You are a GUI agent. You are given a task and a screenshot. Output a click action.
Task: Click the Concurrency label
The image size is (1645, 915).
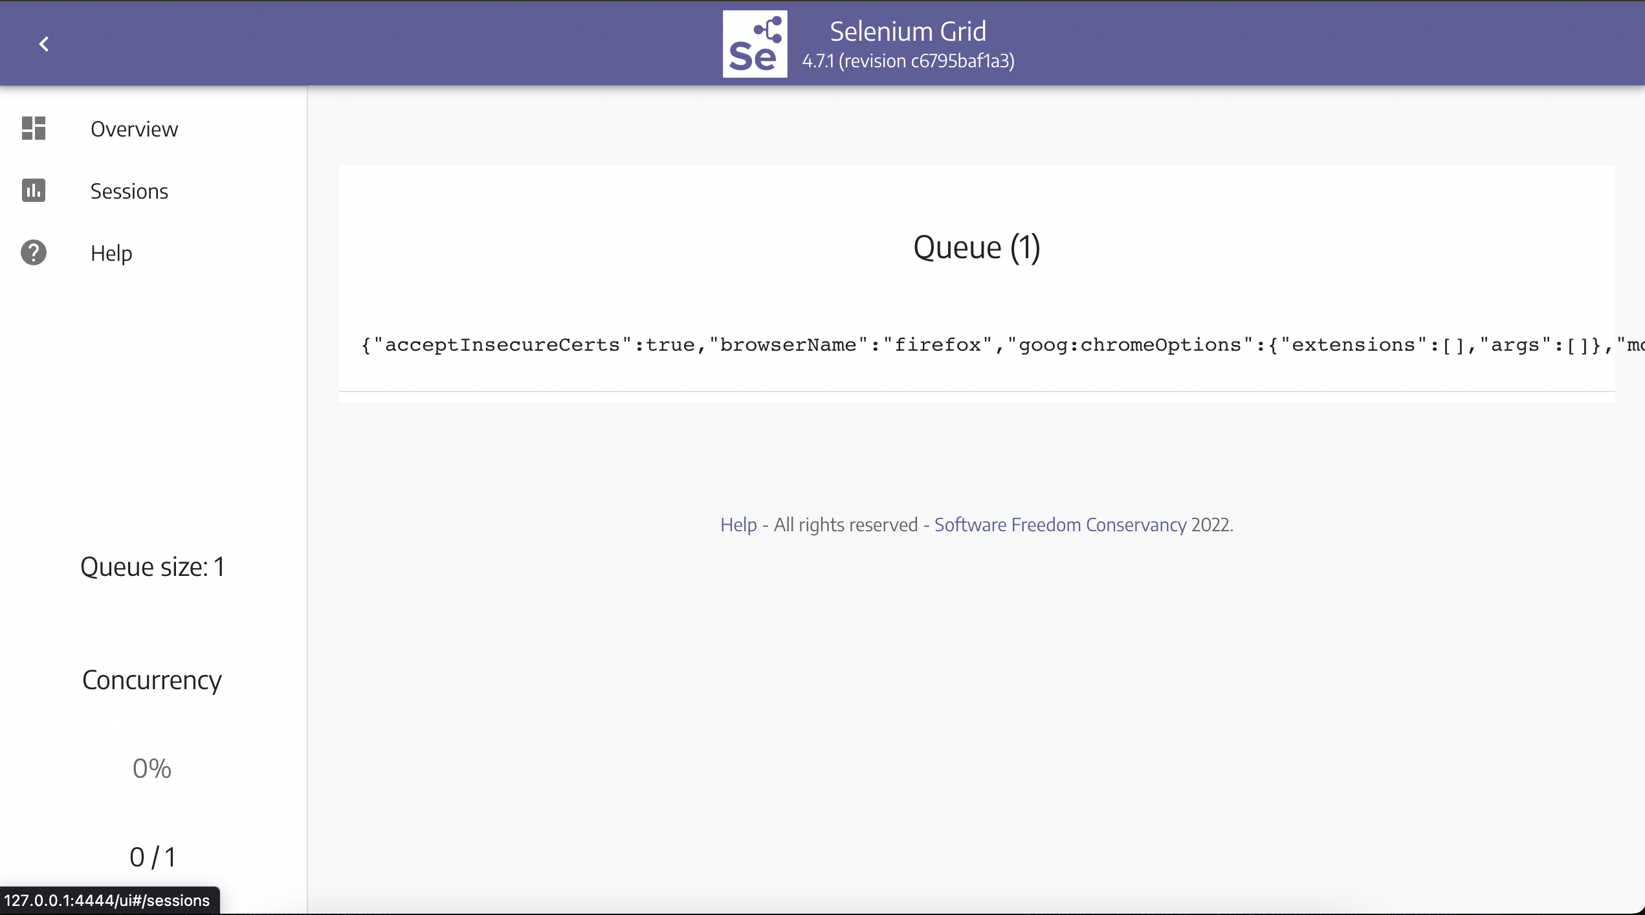[x=152, y=680]
